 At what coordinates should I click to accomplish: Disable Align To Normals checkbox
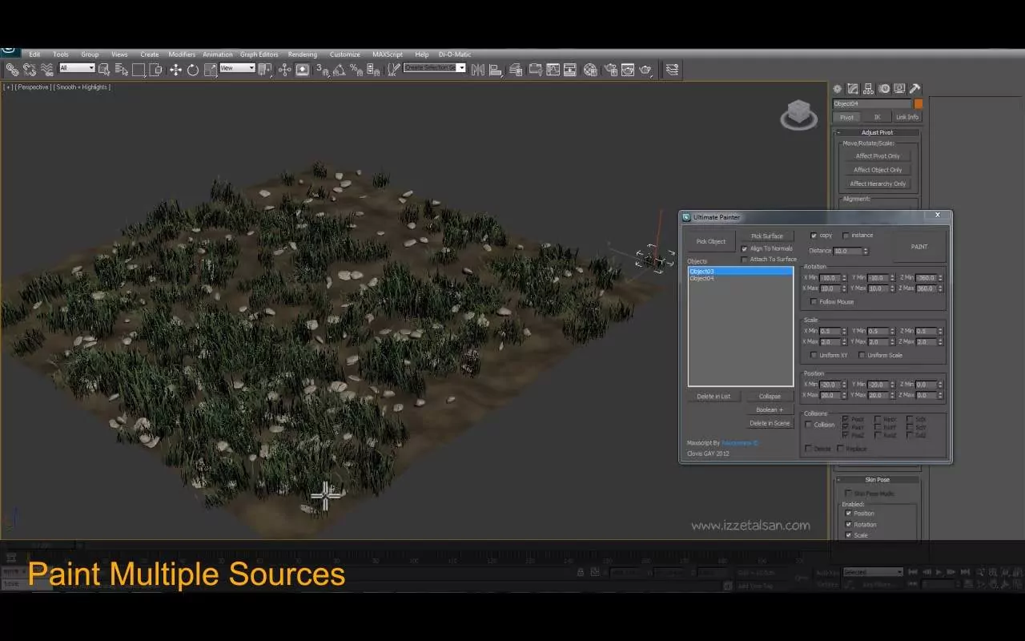pos(745,248)
